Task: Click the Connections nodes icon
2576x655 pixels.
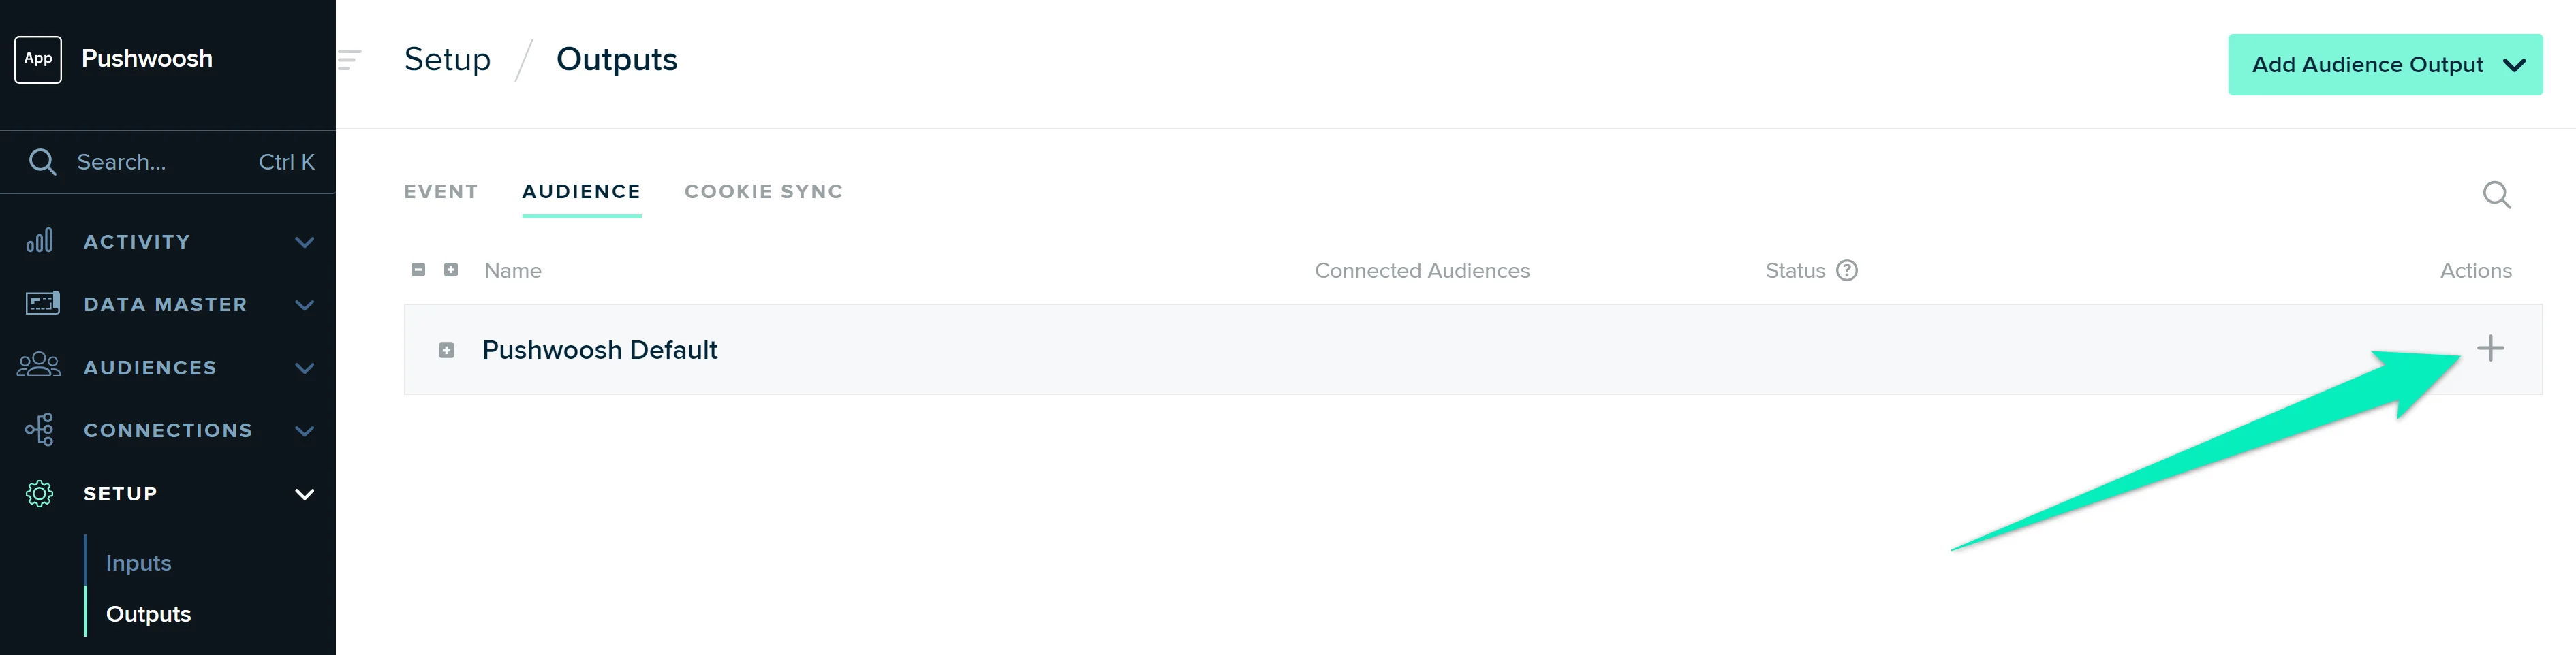Action: coord(40,430)
